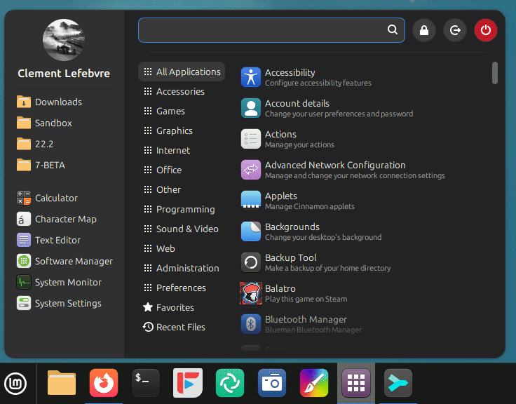516x404 pixels.
Task: Select the Graphics category
Action: pyautogui.click(x=182, y=130)
